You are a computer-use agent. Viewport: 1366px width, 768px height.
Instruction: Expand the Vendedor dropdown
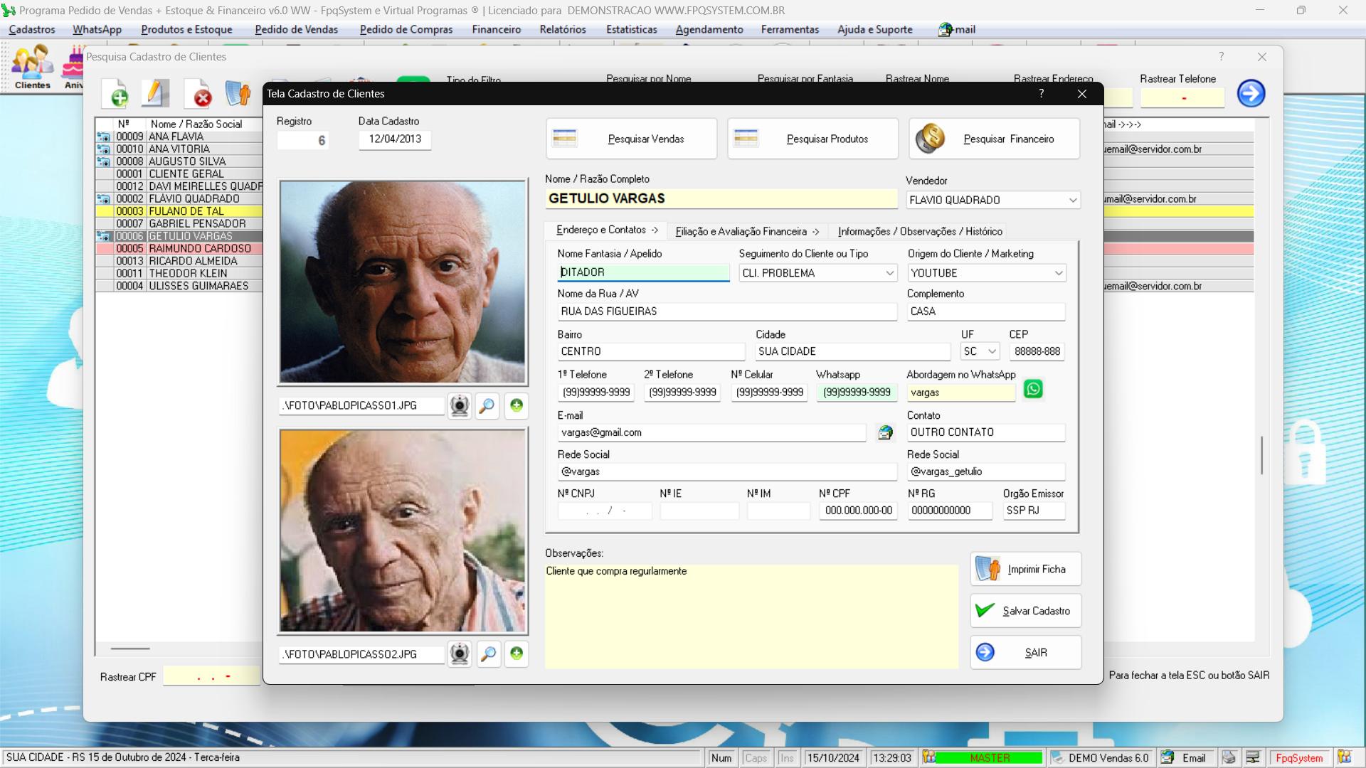click(x=1072, y=201)
